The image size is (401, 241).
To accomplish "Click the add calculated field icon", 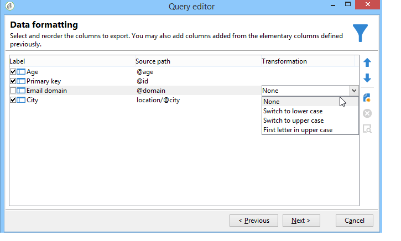I will (367, 98).
